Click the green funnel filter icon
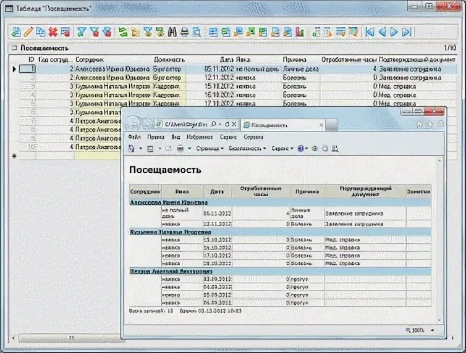Viewport: 466px width, 353px height. pyautogui.click(x=82, y=31)
